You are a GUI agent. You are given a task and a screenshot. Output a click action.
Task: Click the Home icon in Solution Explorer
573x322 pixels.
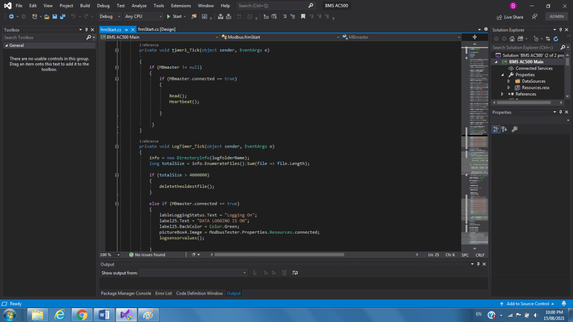click(x=513, y=39)
